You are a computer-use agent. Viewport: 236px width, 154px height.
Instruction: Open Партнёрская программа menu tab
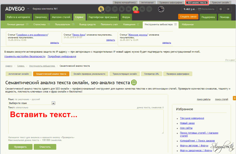103,17
